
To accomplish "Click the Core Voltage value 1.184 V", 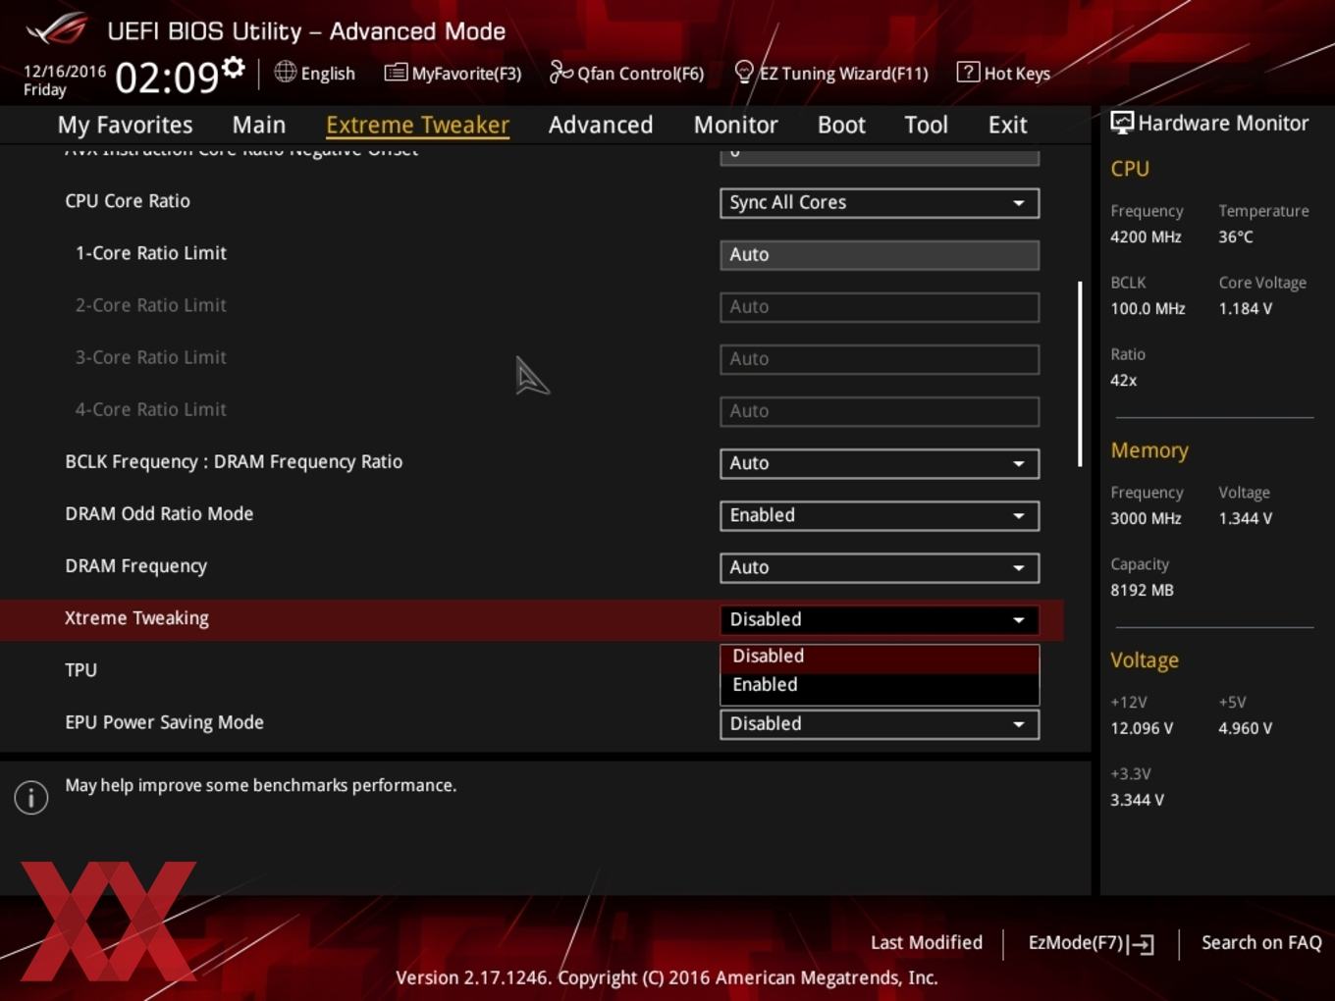I will [1246, 308].
